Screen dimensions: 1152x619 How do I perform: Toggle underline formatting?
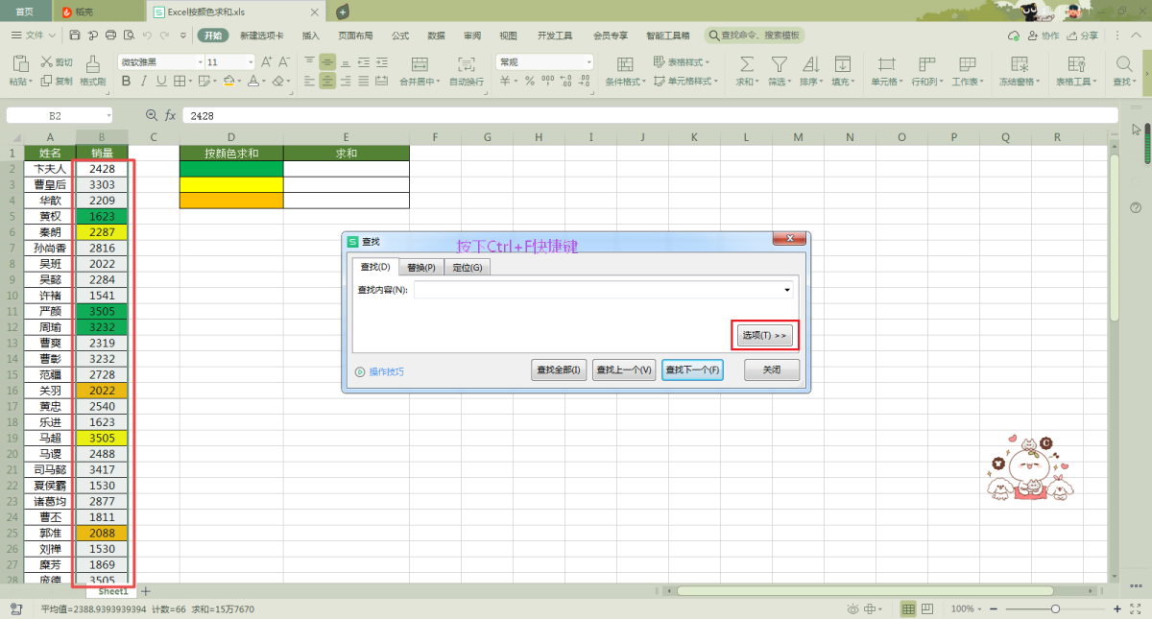(161, 82)
